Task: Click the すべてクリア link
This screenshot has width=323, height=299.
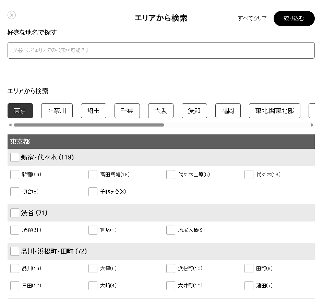Action: [x=252, y=18]
